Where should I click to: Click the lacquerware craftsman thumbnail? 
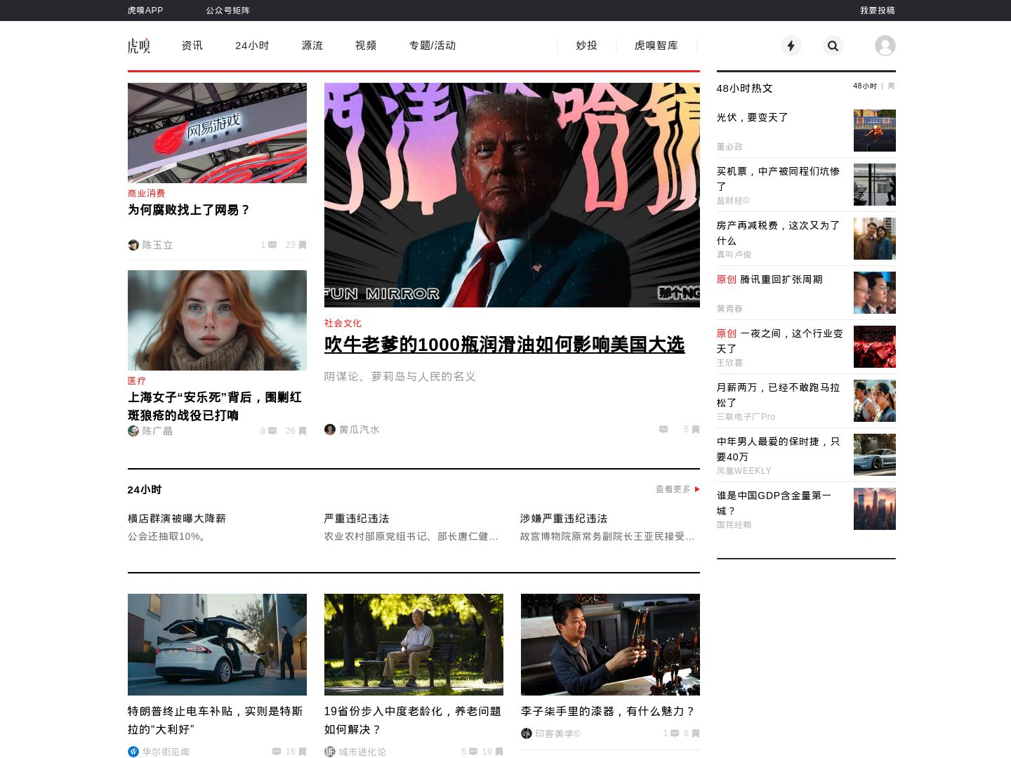click(610, 644)
